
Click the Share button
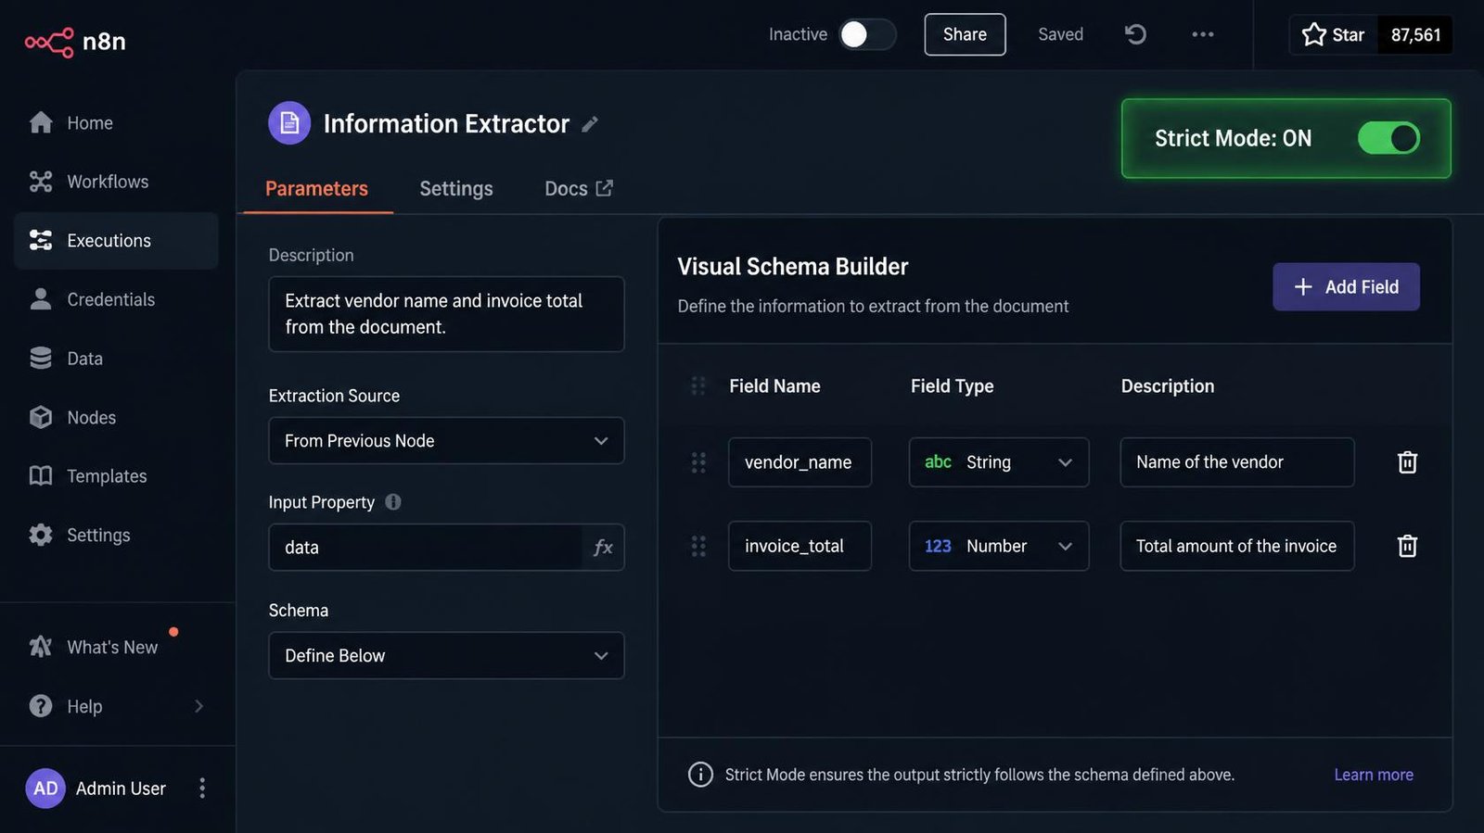click(965, 34)
